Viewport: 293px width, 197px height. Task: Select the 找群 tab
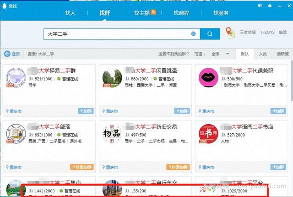(x=105, y=13)
